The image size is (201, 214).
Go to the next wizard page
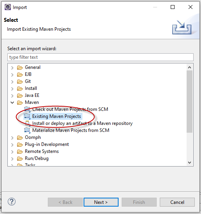(101, 202)
